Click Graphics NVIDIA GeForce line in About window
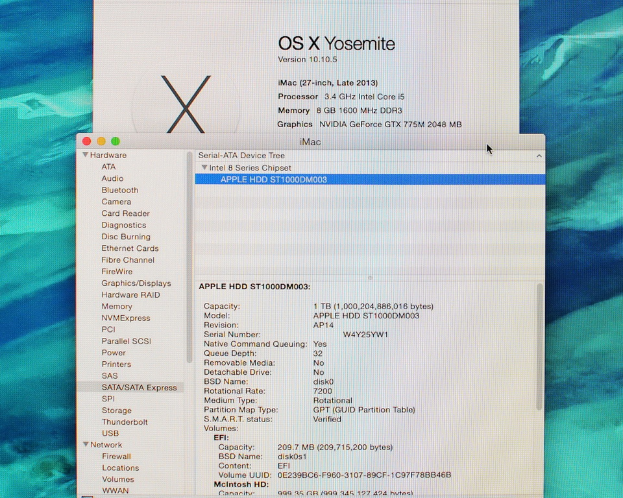The height and width of the screenshot is (498, 623). (x=369, y=124)
